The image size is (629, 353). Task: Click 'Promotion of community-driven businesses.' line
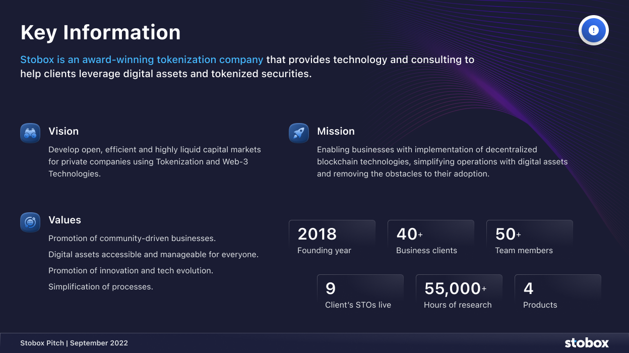click(x=132, y=239)
